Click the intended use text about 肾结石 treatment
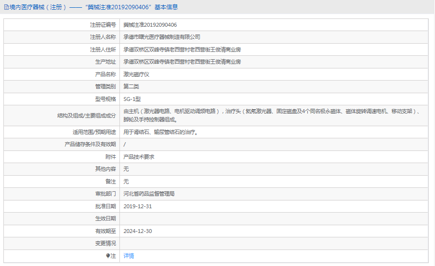This screenshot has height=266, width=435. pos(160,132)
